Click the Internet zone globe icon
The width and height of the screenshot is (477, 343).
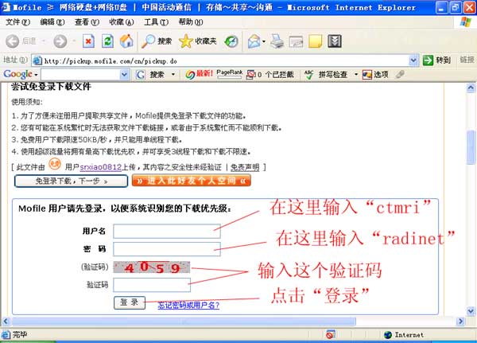[388, 335]
